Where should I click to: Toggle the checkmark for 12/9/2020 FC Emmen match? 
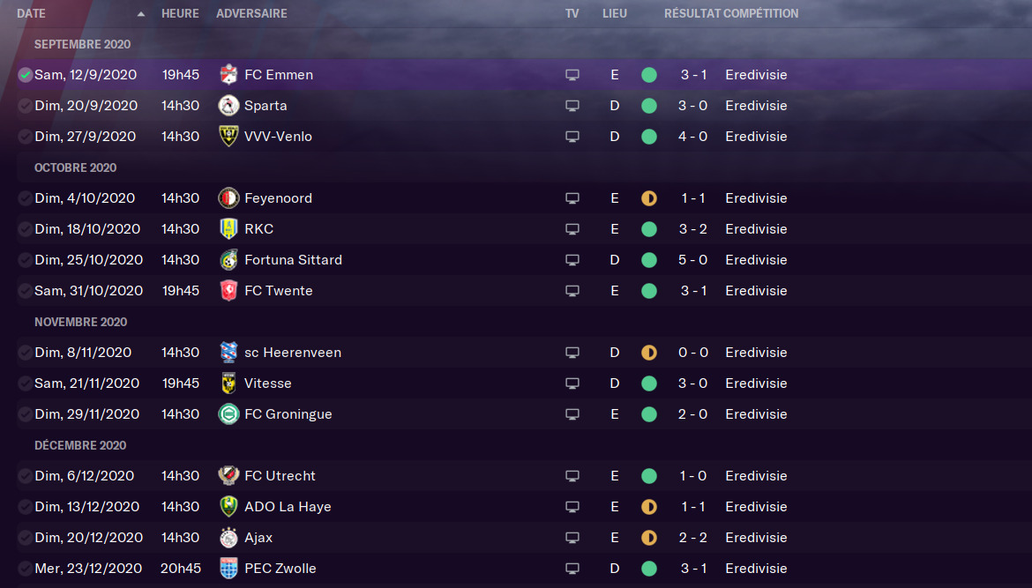point(25,75)
